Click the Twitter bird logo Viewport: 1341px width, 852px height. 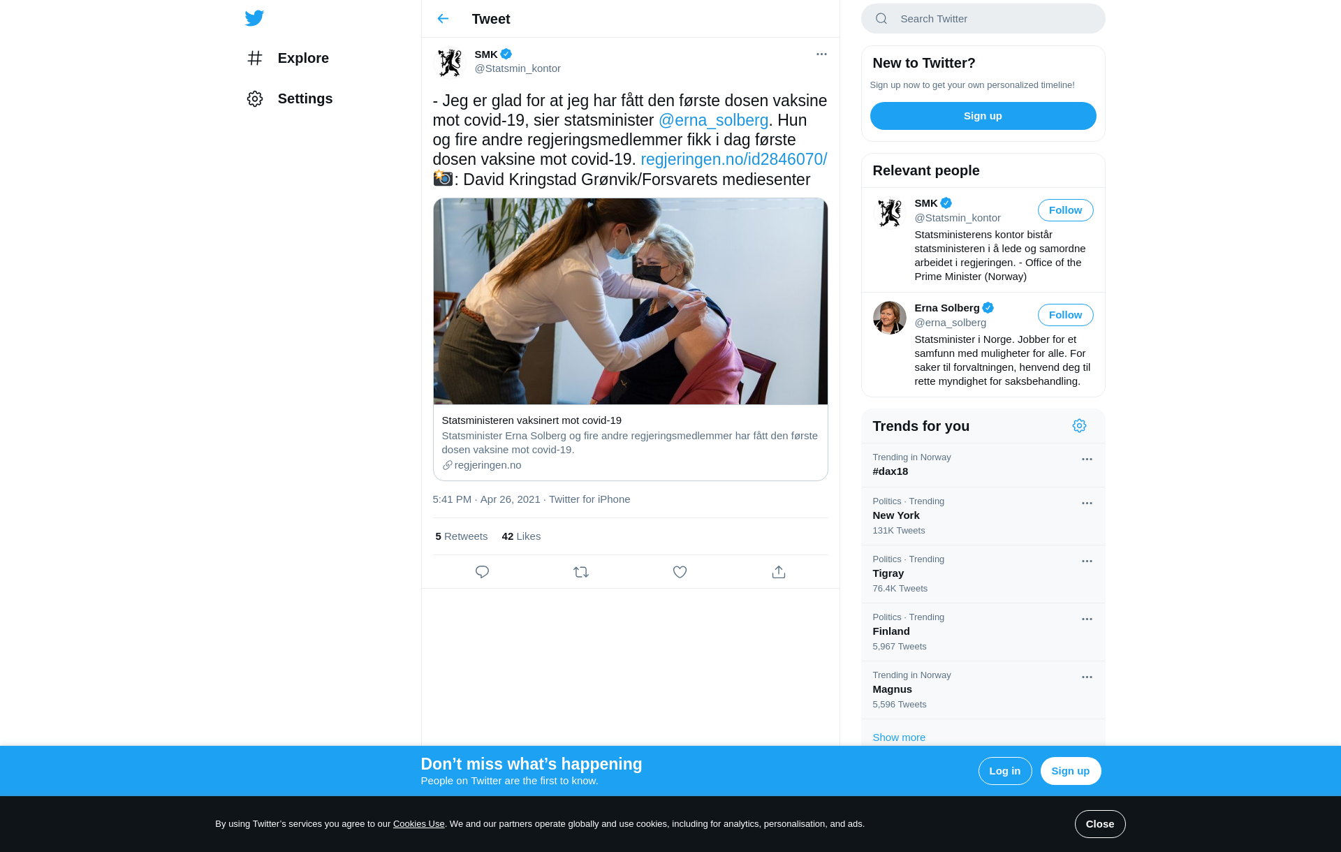254,18
